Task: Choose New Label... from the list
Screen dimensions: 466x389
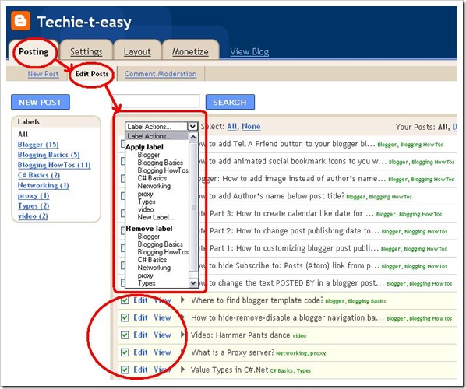Action: pos(155,217)
